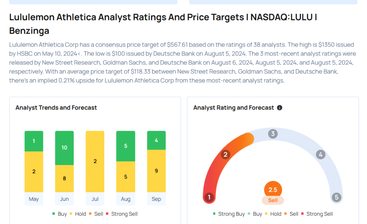
Task: Toggle Strong Sell series in the trends legend
Action: 122,214
